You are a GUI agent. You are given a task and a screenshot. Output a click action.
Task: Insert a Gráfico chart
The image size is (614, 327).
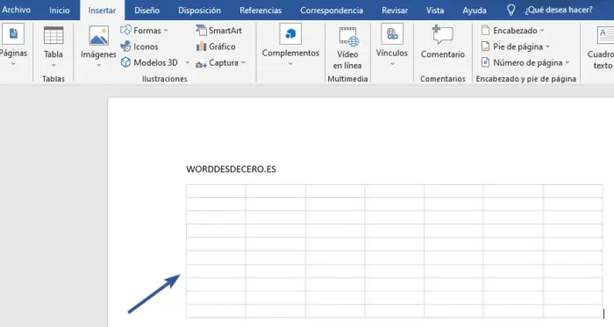(216, 46)
